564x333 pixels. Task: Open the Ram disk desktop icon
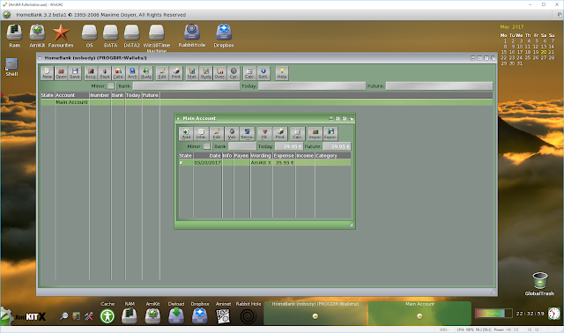point(14,35)
